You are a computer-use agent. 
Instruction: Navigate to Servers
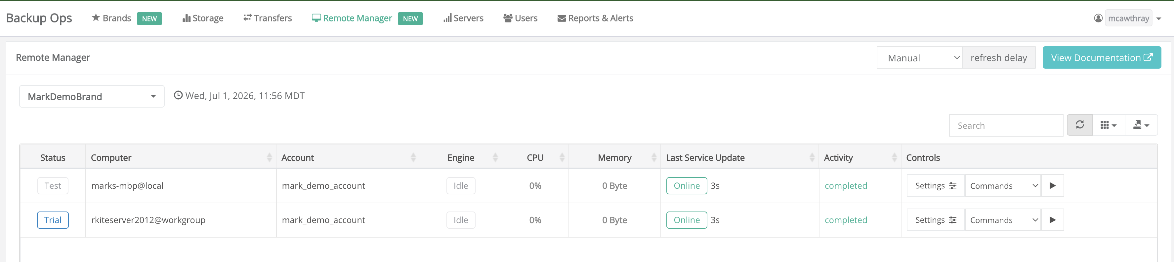coord(463,18)
